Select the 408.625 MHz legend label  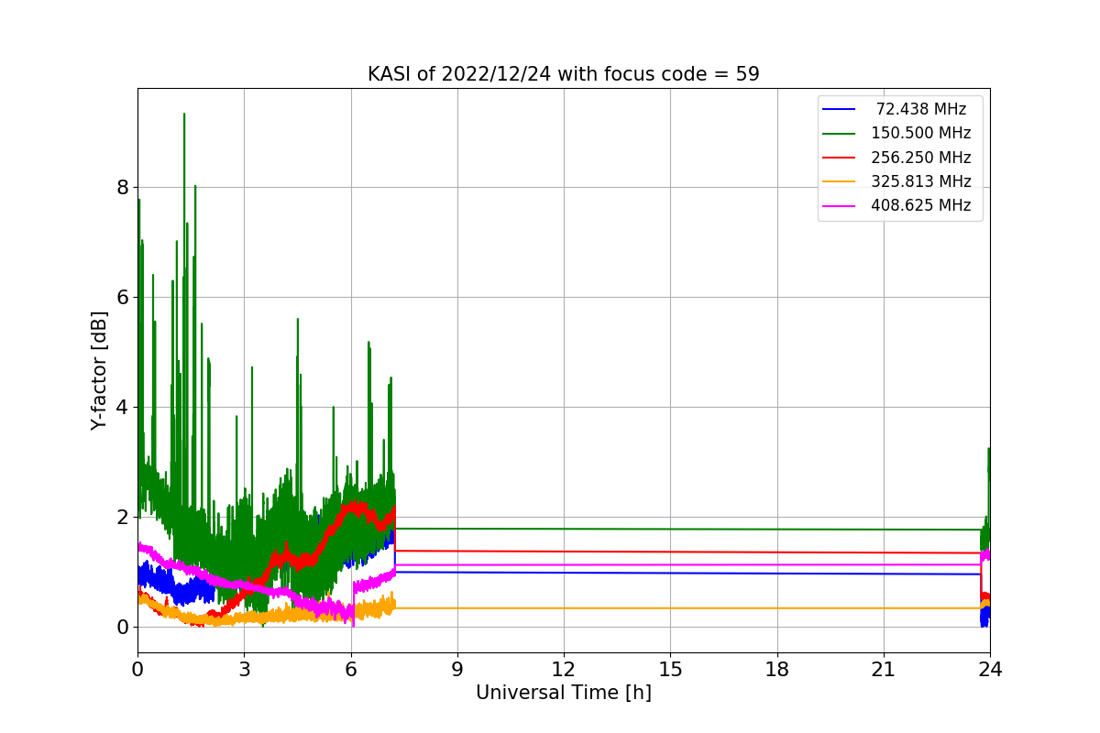click(920, 205)
